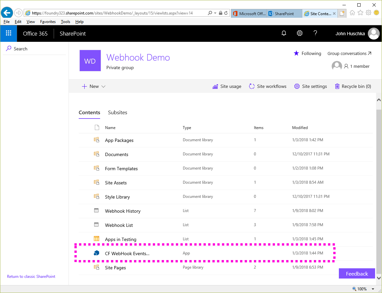Click Return to classic SharePoint link
This screenshot has height=293, width=382.
click(31, 277)
